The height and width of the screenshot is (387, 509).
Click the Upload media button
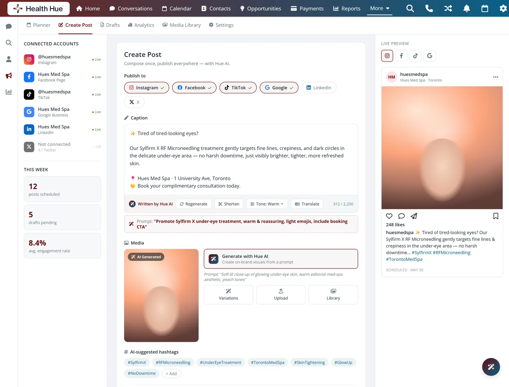281,295
